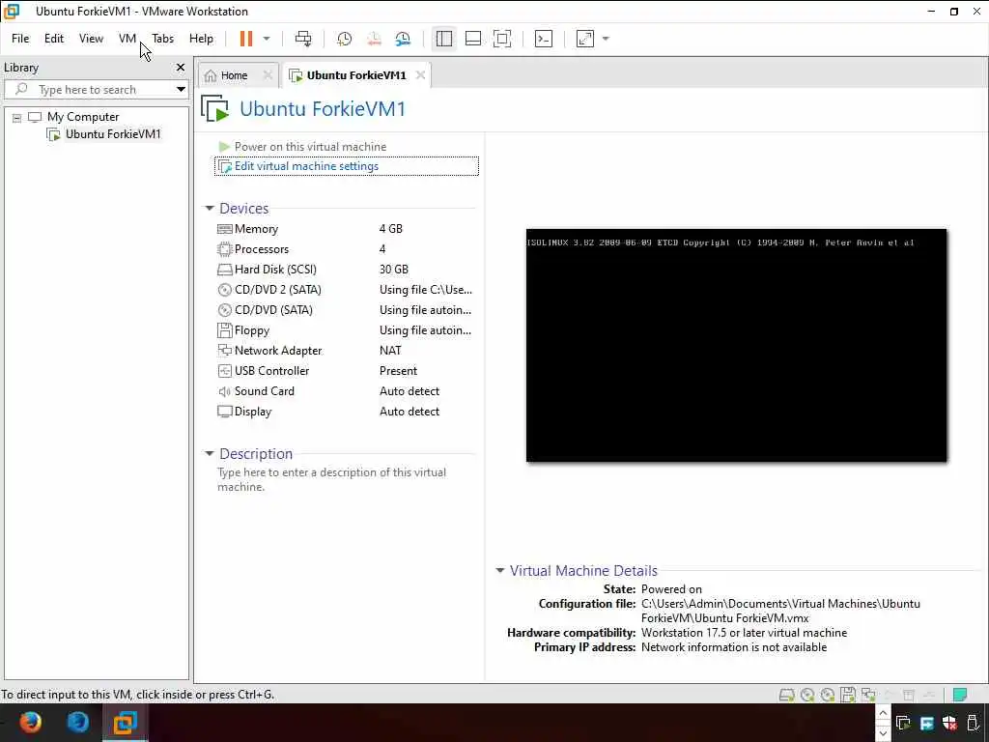Click the VMware tray icon
Image resolution: width=989 pixels, height=742 pixels.
click(x=903, y=723)
